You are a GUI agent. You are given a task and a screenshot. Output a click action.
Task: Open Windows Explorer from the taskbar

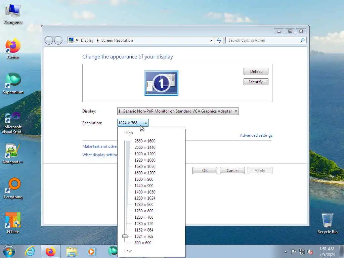tap(72, 251)
